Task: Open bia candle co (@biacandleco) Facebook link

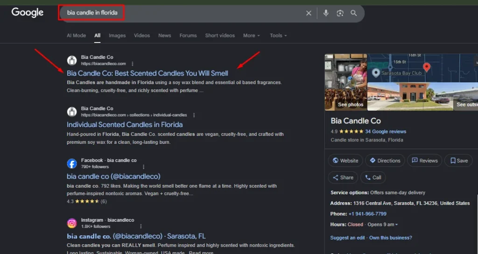Action: click(x=113, y=176)
